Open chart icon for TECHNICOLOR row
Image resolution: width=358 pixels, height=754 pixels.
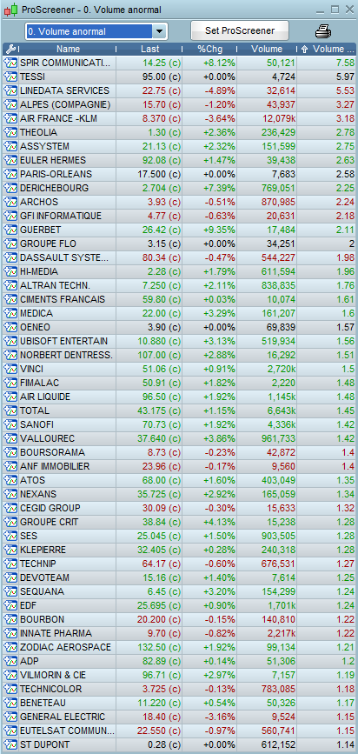pos(10,690)
